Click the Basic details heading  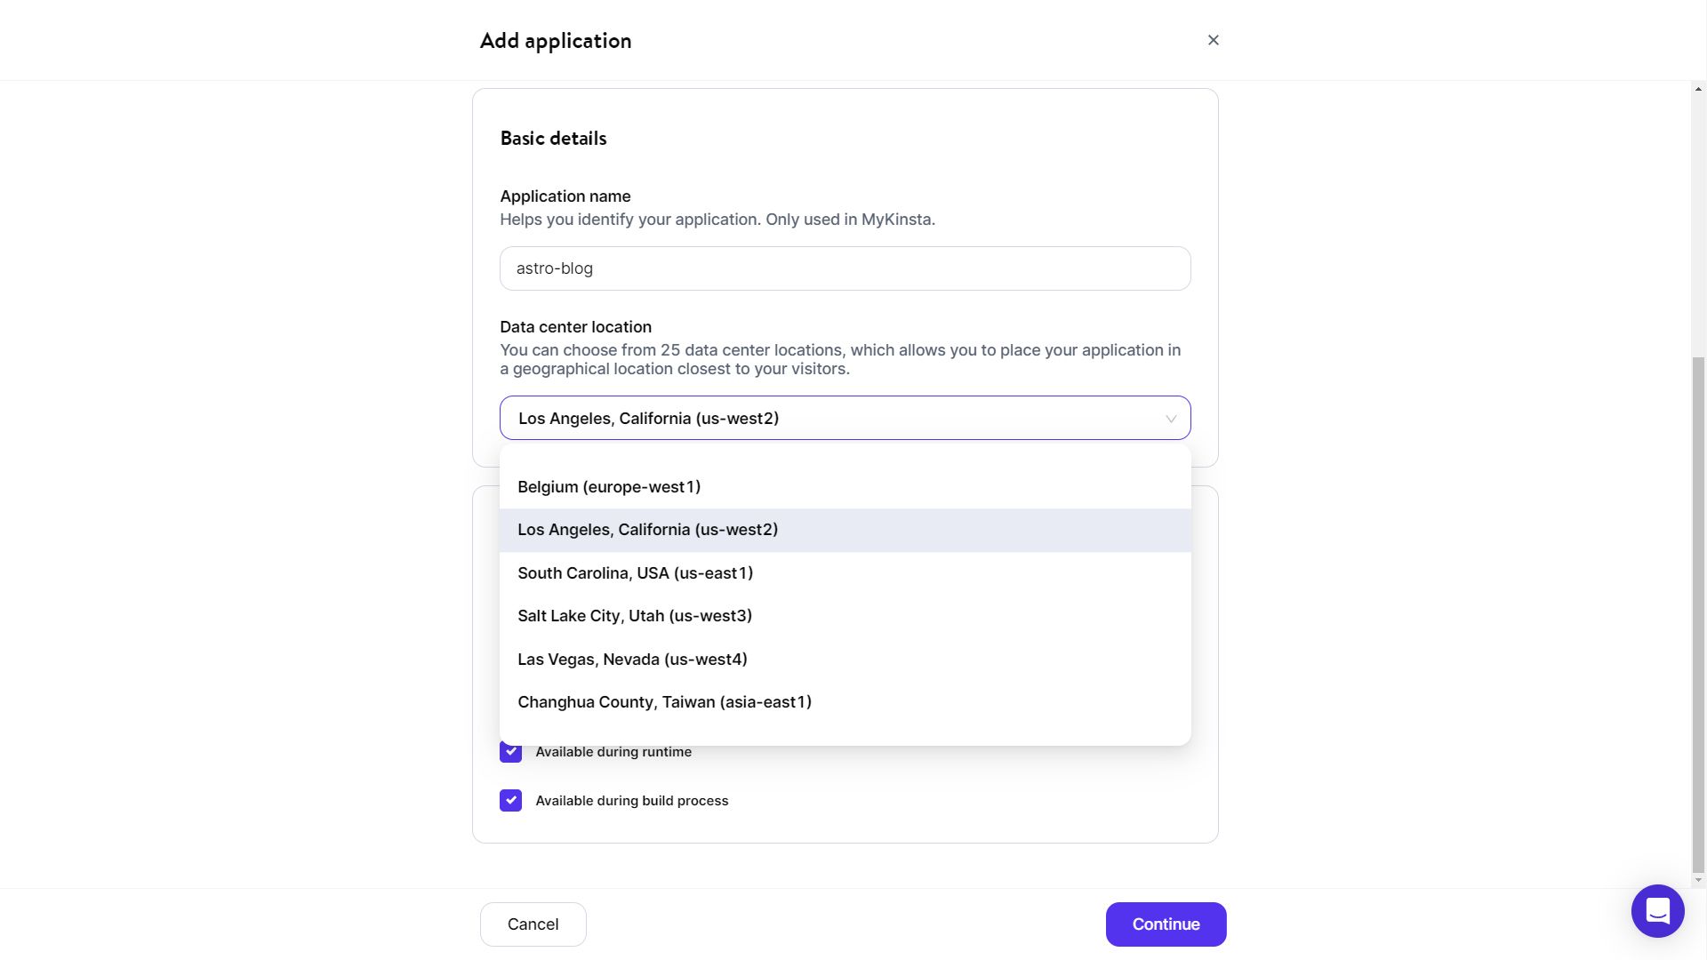pos(553,139)
